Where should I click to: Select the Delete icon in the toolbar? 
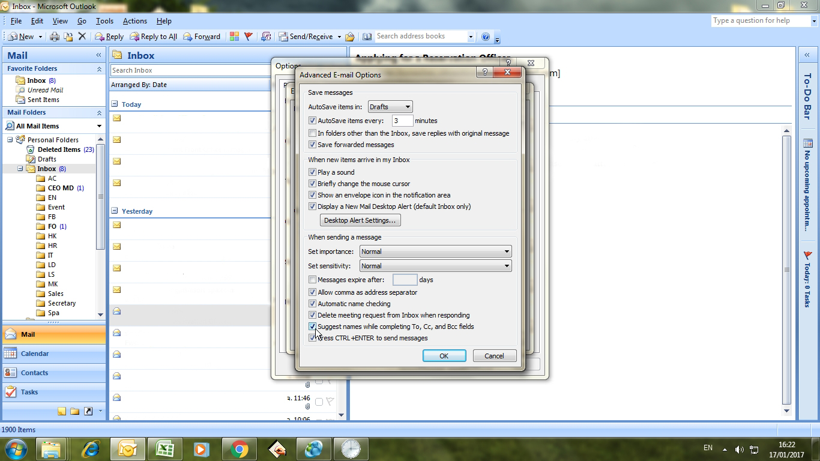82,36
